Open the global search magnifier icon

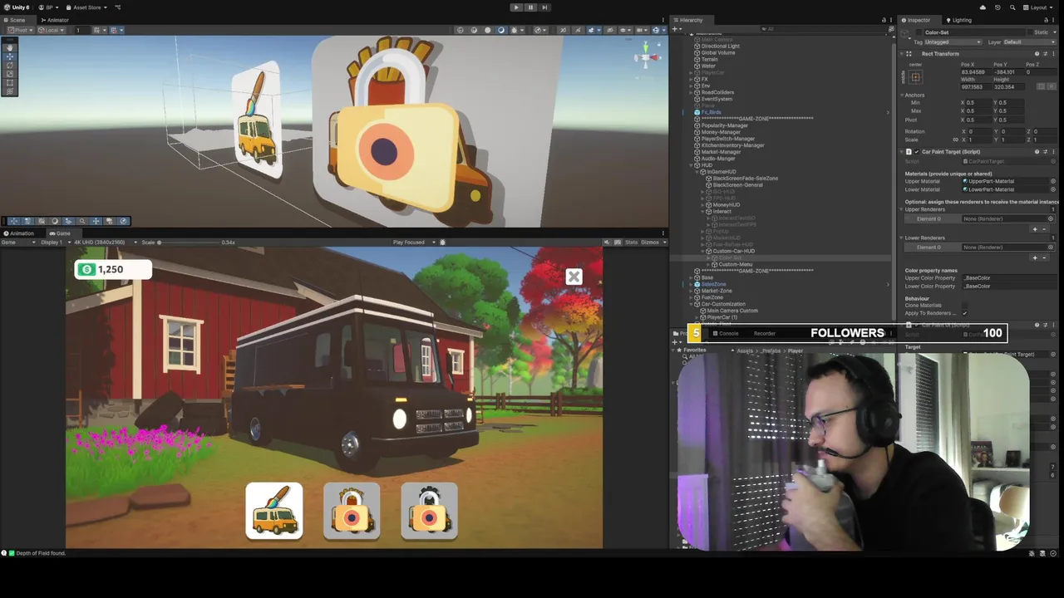(1012, 7)
